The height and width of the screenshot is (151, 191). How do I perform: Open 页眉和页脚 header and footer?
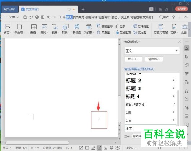(161, 29)
